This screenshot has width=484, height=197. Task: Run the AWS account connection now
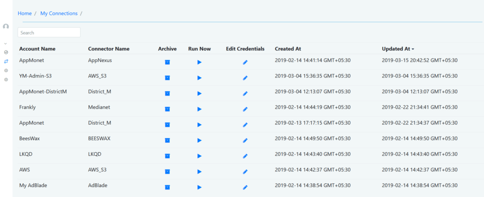(x=199, y=171)
